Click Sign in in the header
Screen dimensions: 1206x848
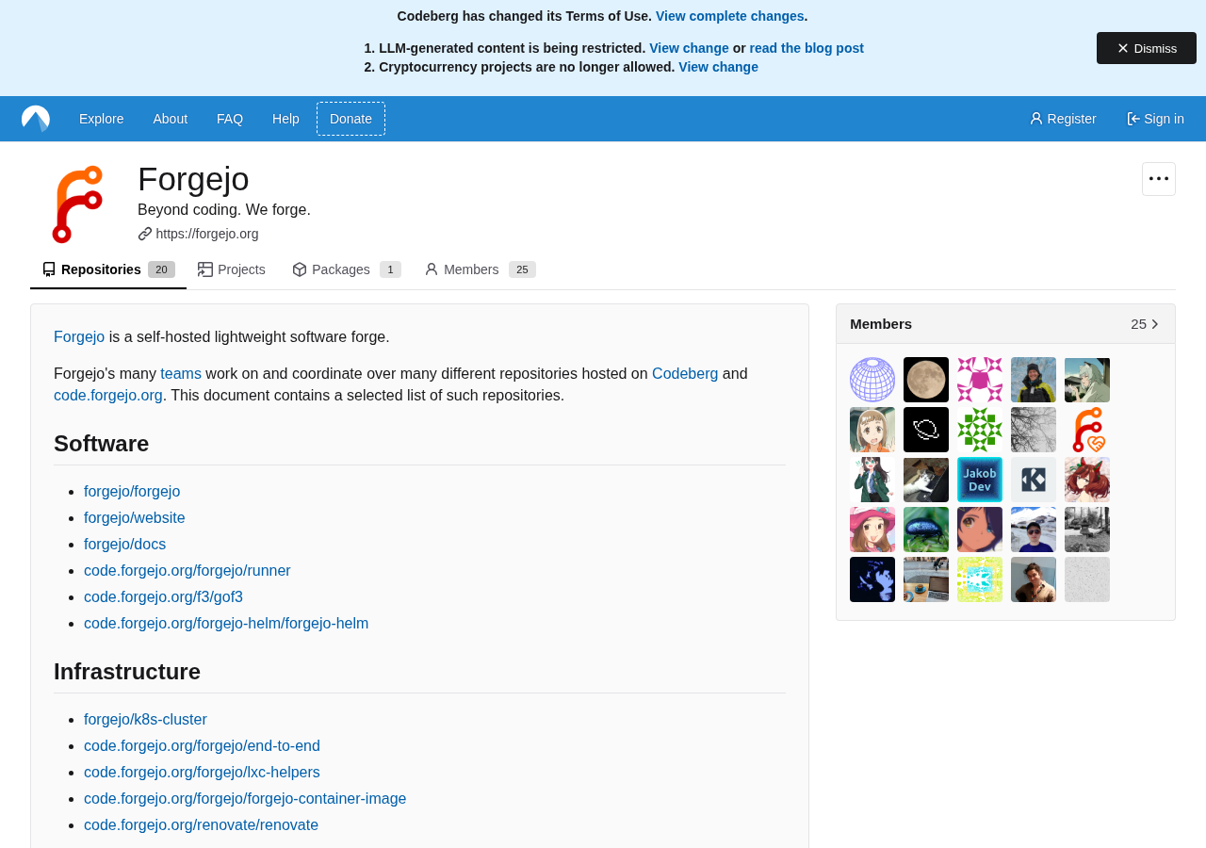click(x=1155, y=119)
